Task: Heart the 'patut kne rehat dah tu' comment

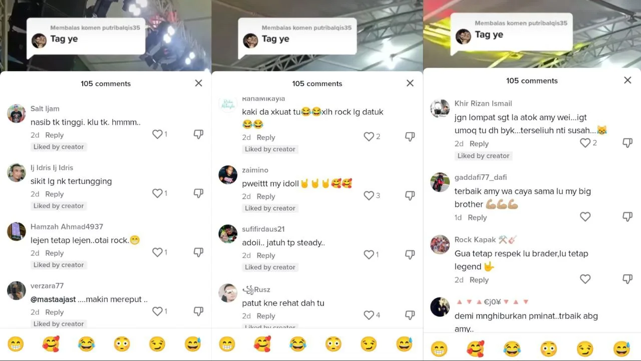Action: 369,315
